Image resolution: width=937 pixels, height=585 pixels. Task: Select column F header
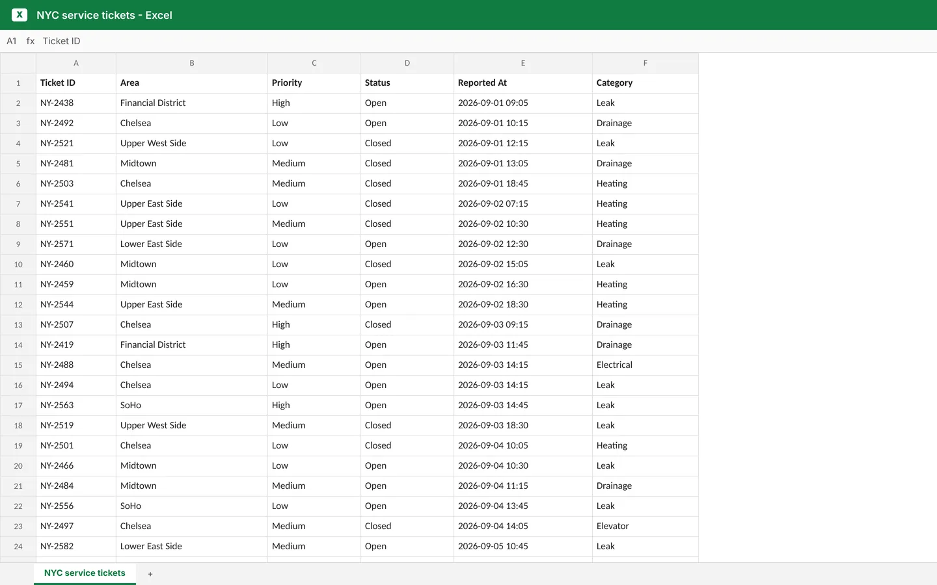pyautogui.click(x=645, y=63)
